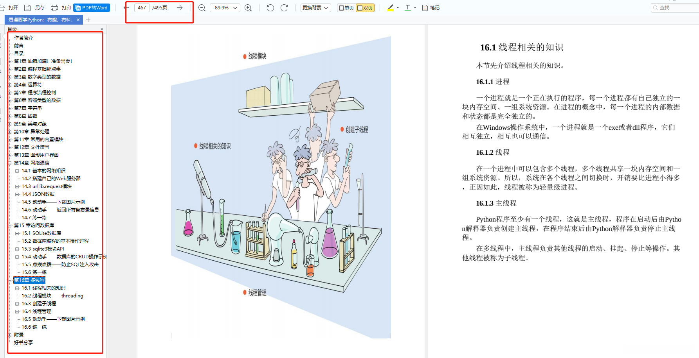Viewport: 699px width, 358px height.
Task: Open section 16.3 创建子线程
Action: tap(39, 304)
